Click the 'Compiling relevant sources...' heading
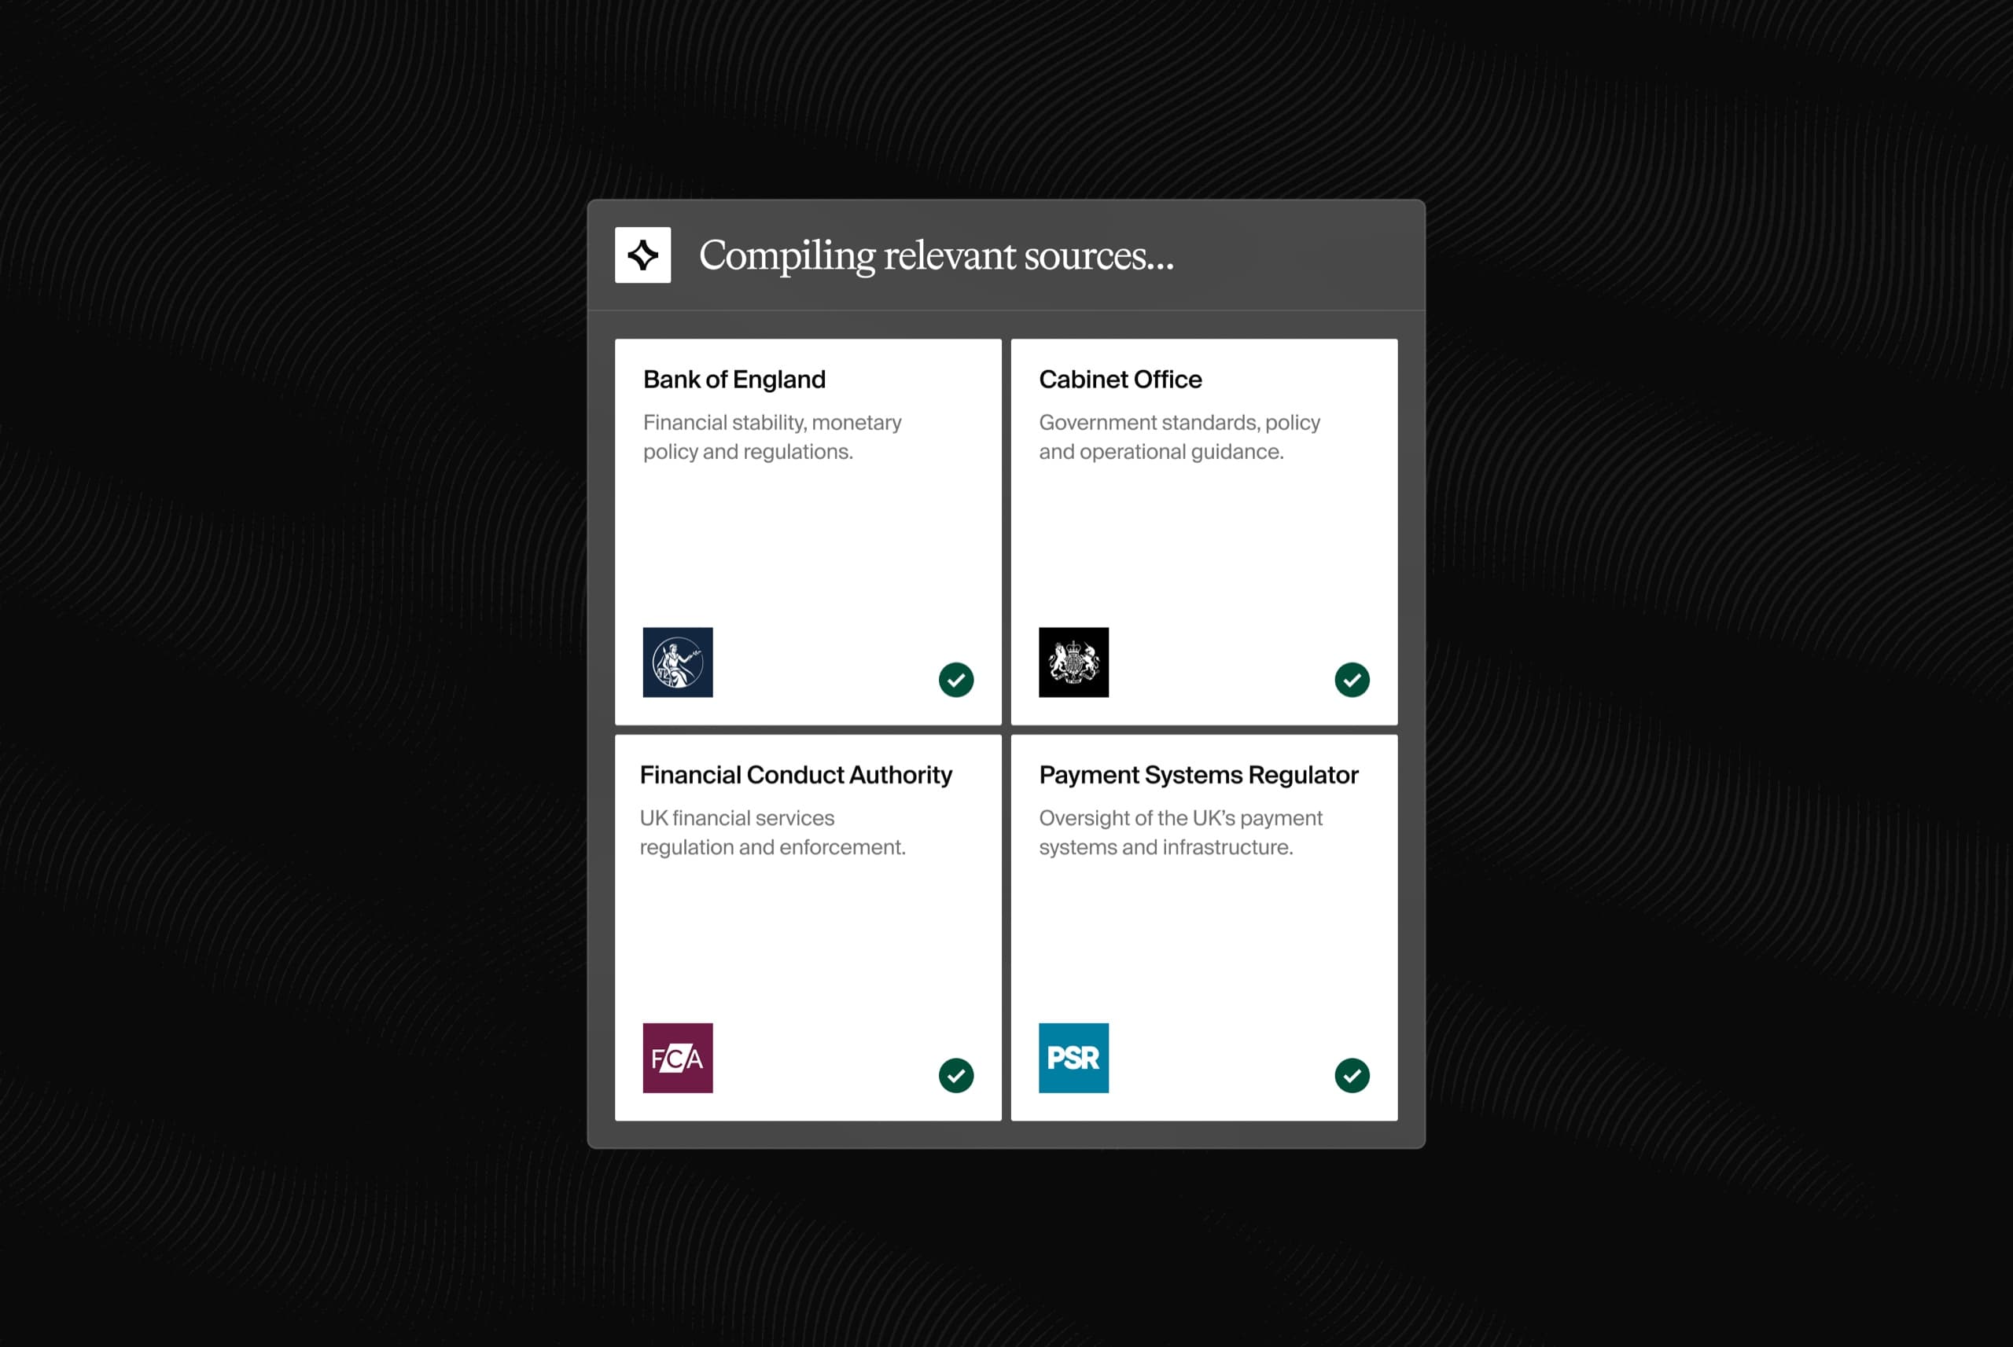Screen dimensions: 2013x1347 click(936, 255)
